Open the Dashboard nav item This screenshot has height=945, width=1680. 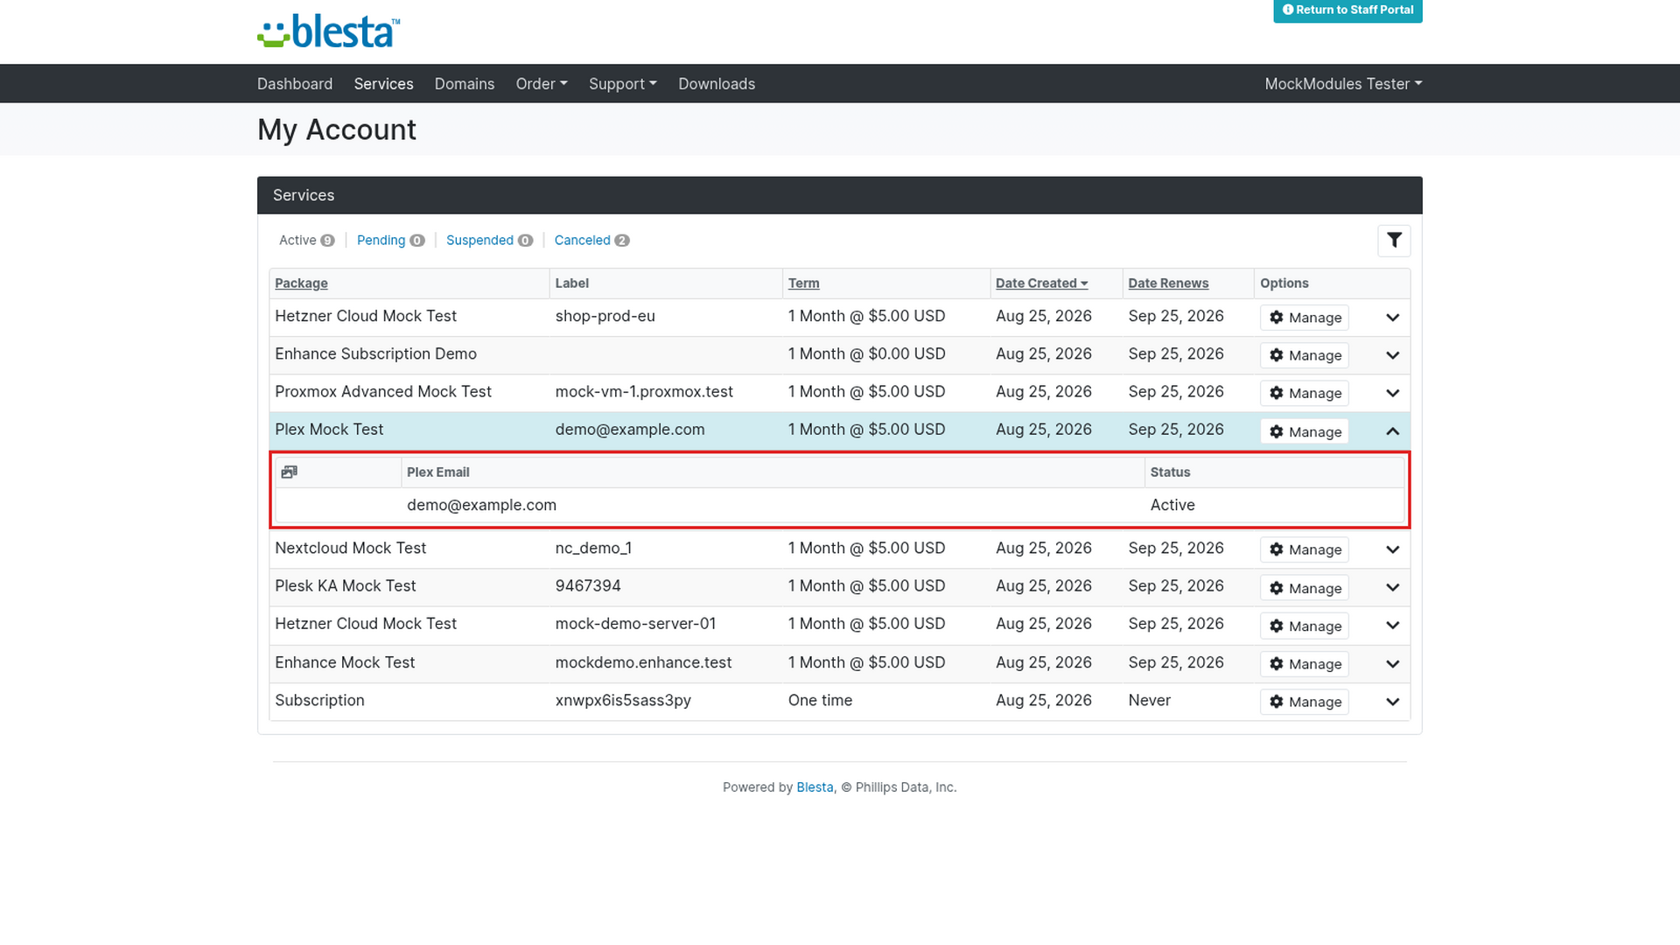[x=295, y=84]
